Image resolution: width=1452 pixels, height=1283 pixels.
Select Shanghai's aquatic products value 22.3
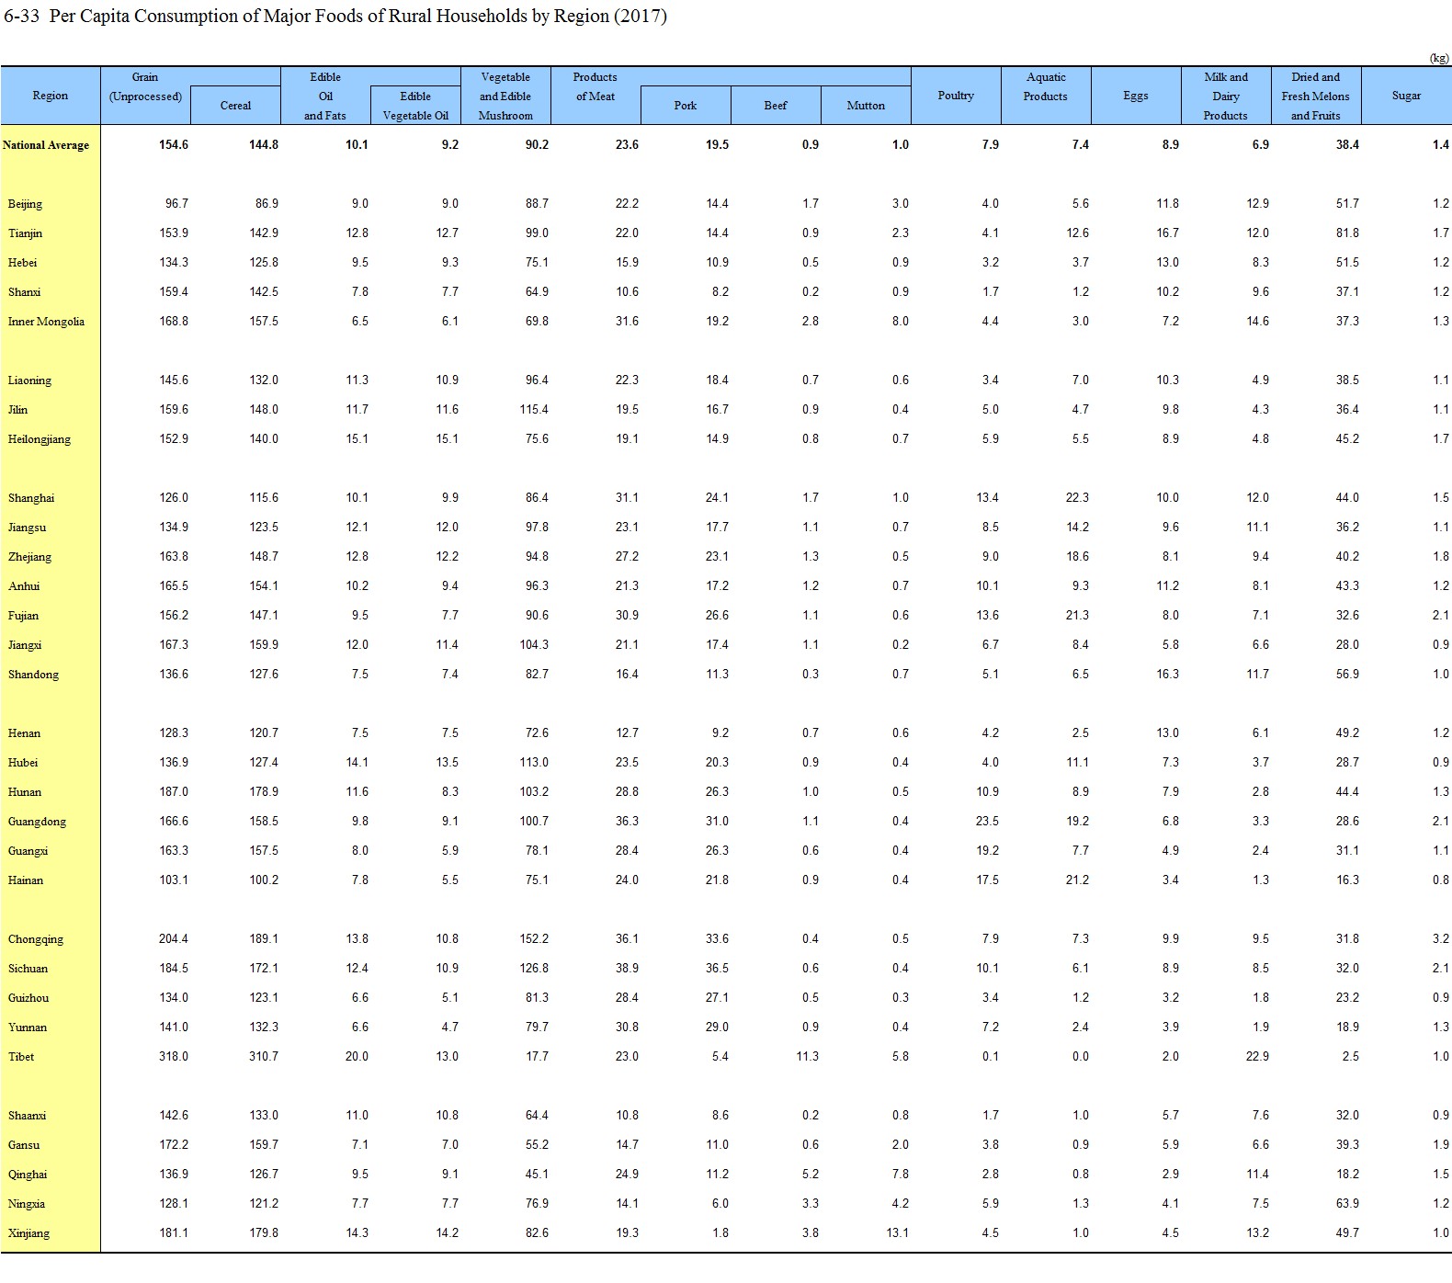1077,498
